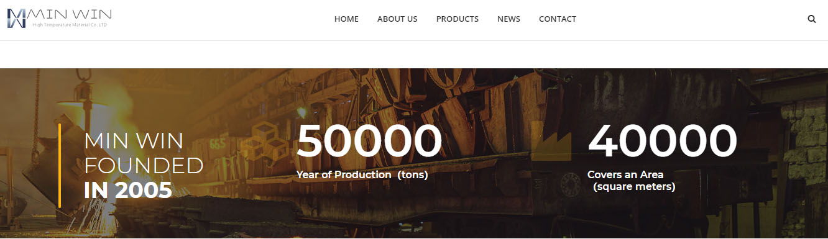Navigate to the NEWS section

[508, 19]
